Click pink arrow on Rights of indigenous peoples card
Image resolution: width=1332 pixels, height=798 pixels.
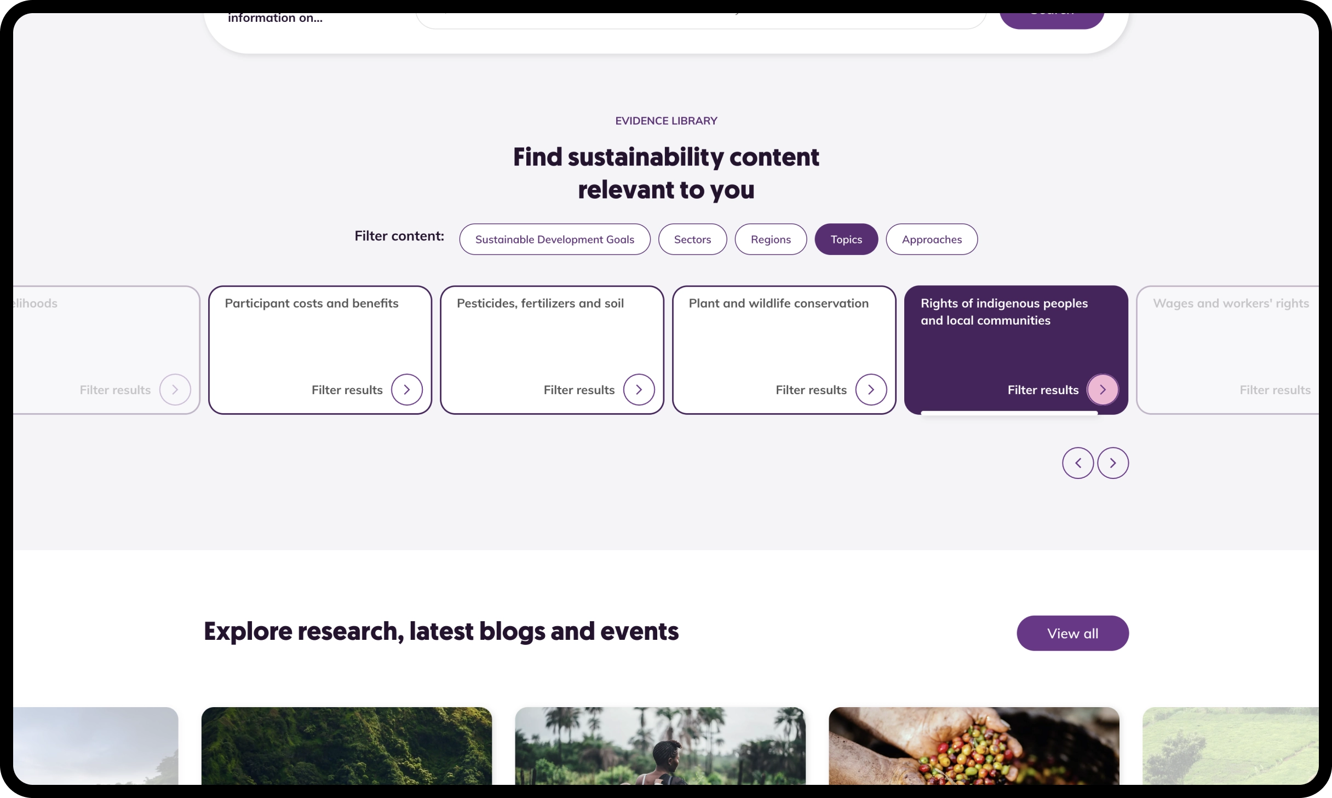point(1103,390)
